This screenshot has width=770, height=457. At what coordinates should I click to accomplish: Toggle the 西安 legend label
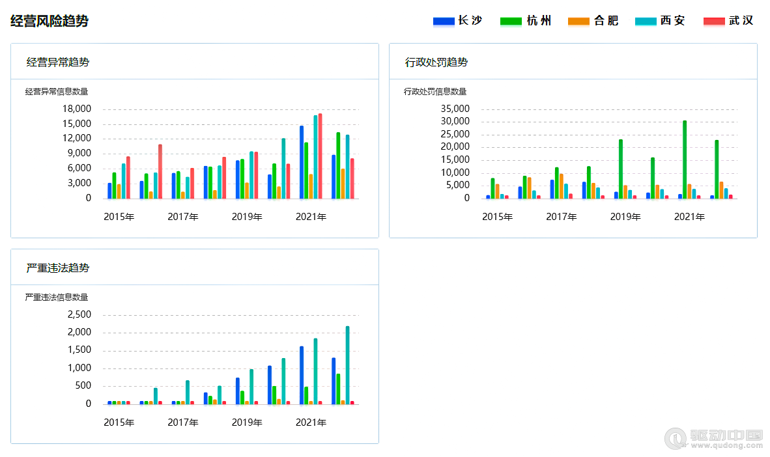[x=673, y=21]
